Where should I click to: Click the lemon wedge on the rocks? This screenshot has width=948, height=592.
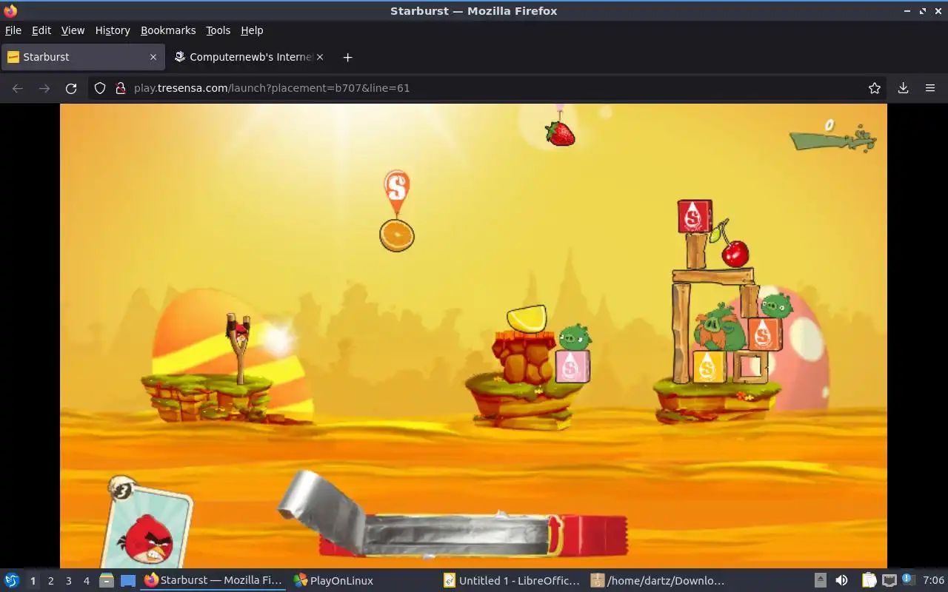tap(527, 318)
